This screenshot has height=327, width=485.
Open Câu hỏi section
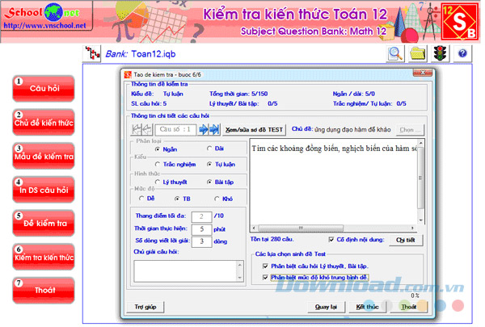click(44, 88)
